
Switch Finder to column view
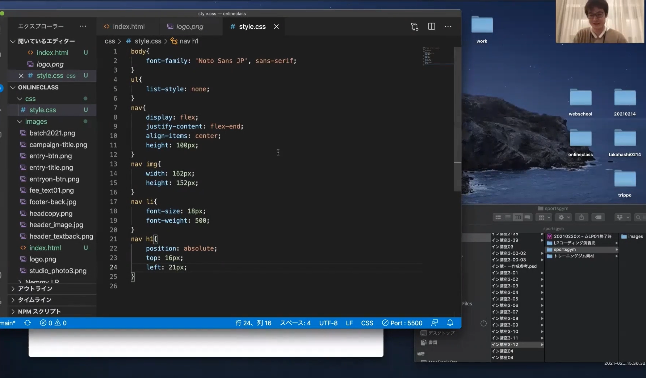tap(518, 217)
